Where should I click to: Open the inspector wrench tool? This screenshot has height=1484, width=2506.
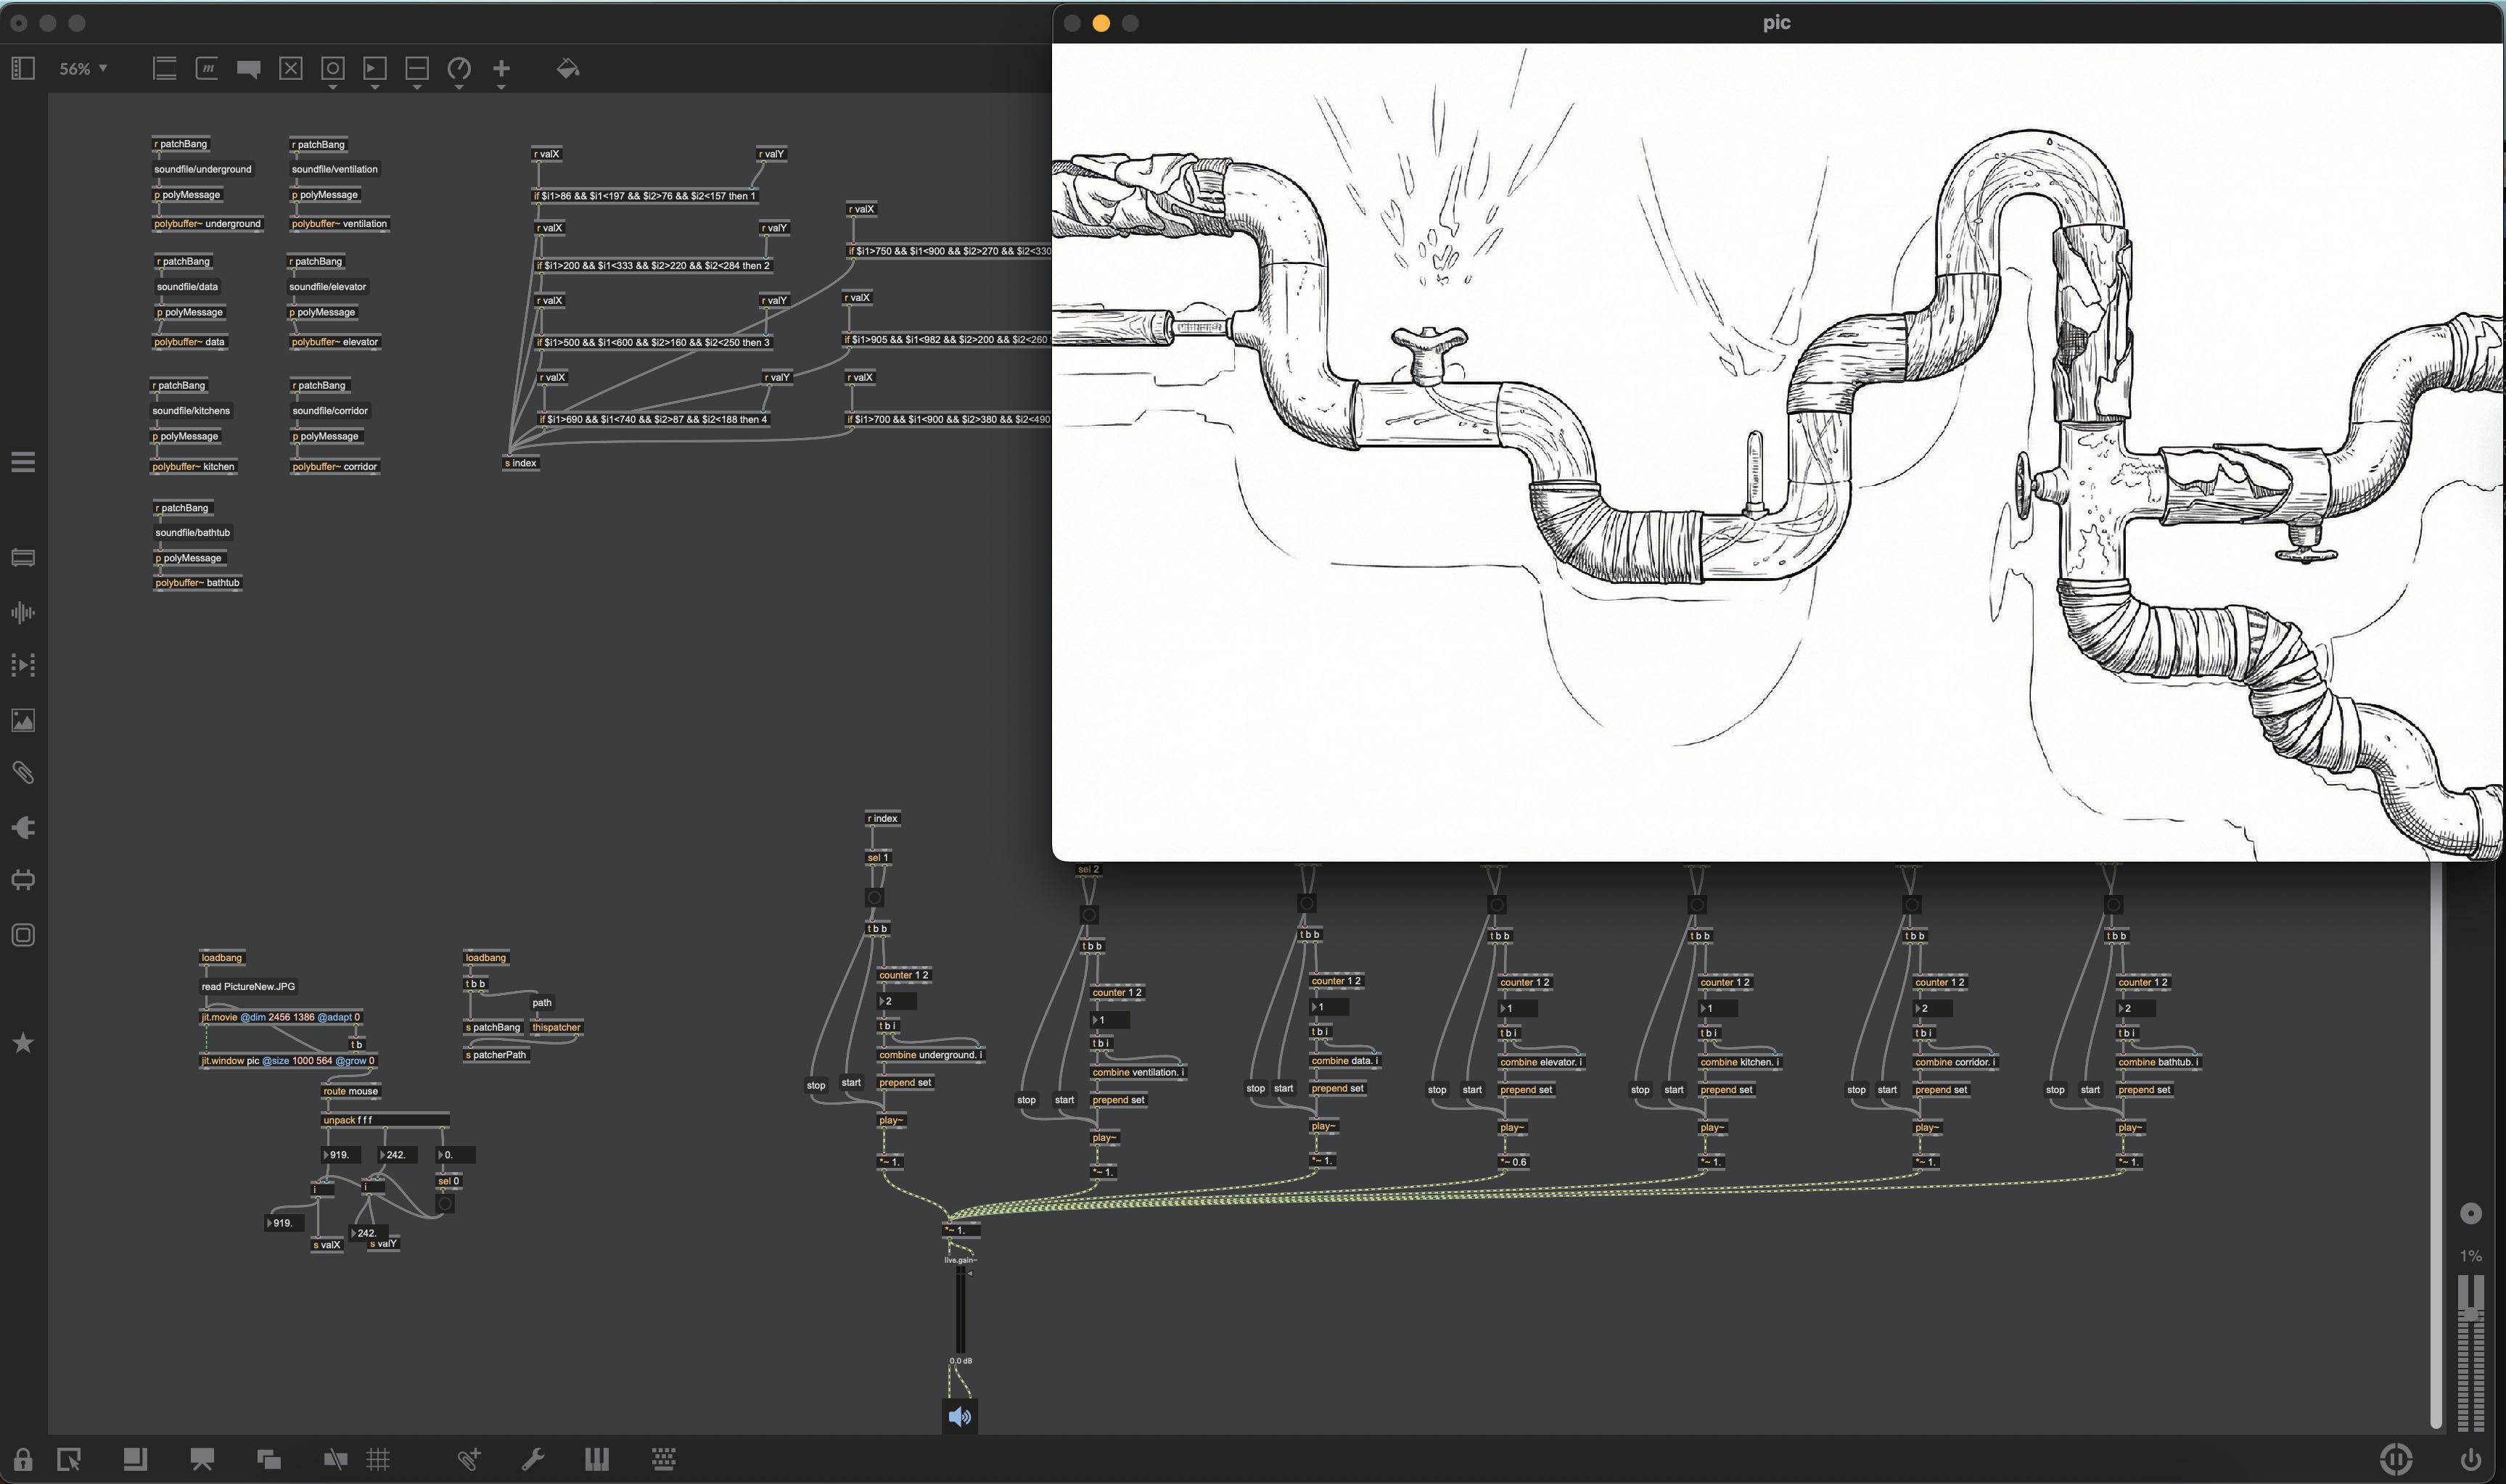(533, 1459)
